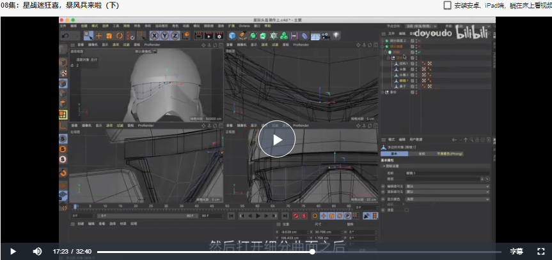This screenshot has width=552, height=260.
Task: Click C4D timeline Play Forwards button
Action: point(258,216)
